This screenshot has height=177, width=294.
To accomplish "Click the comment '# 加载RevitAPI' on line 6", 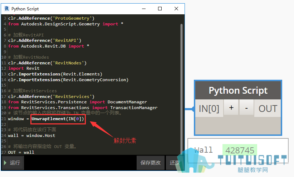I will (x=26, y=35).
